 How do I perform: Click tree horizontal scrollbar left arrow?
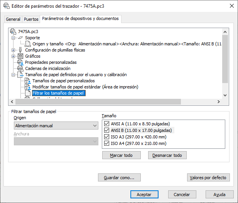pos(12,101)
